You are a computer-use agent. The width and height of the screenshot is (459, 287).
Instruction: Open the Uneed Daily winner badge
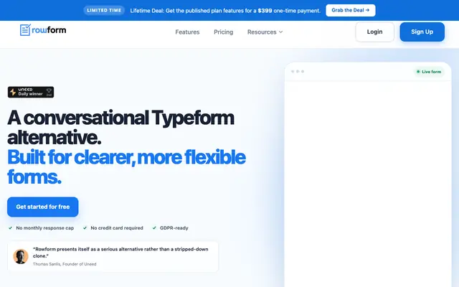tap(31, 92)
